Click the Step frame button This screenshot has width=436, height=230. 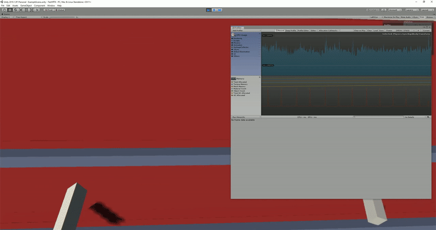point(220,10)
